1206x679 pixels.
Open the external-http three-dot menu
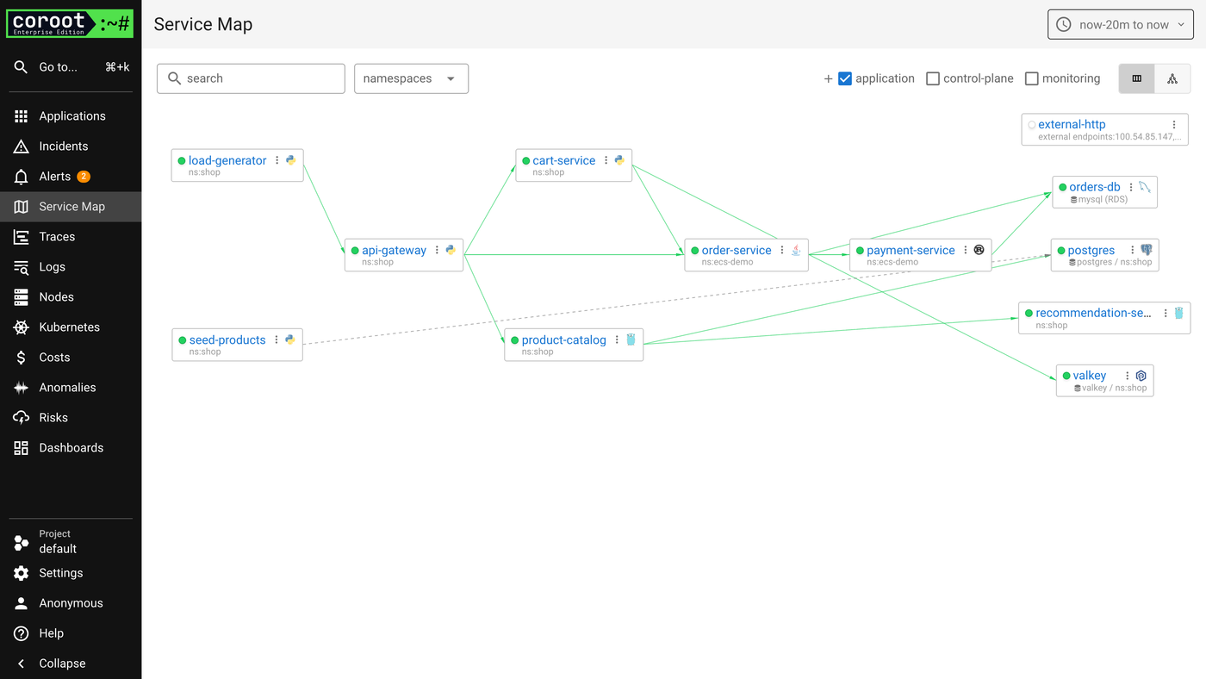[x=1173, y=125]
